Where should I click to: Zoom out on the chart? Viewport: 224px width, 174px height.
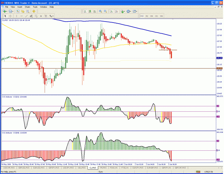point(105,11)
